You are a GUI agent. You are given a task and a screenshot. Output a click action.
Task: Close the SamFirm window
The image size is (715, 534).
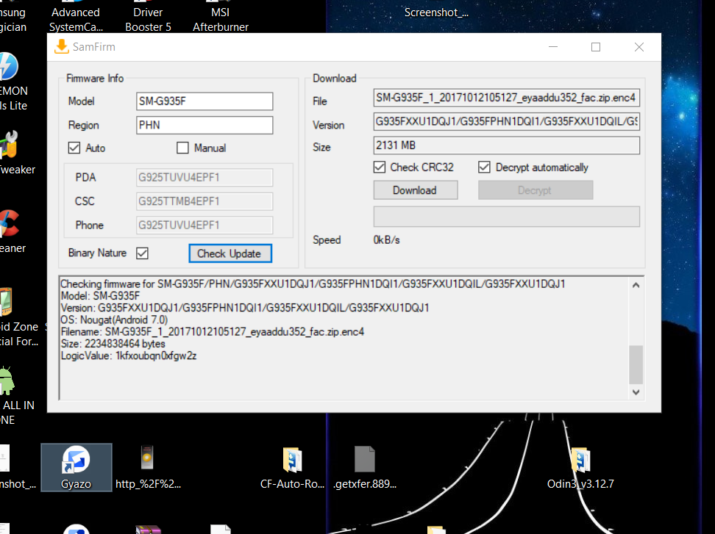click(x=638, y=47)
